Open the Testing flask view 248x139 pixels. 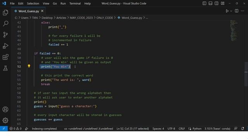(5, 68)
